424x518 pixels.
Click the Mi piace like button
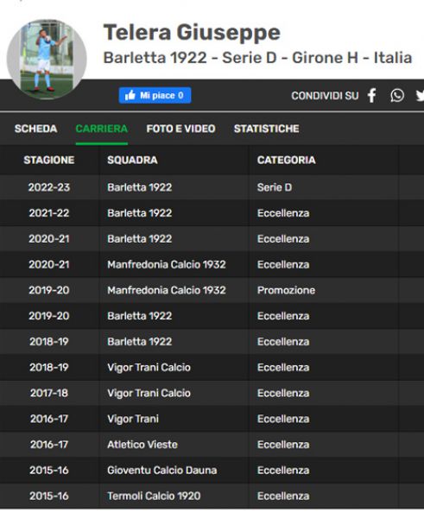click(155, 96)
